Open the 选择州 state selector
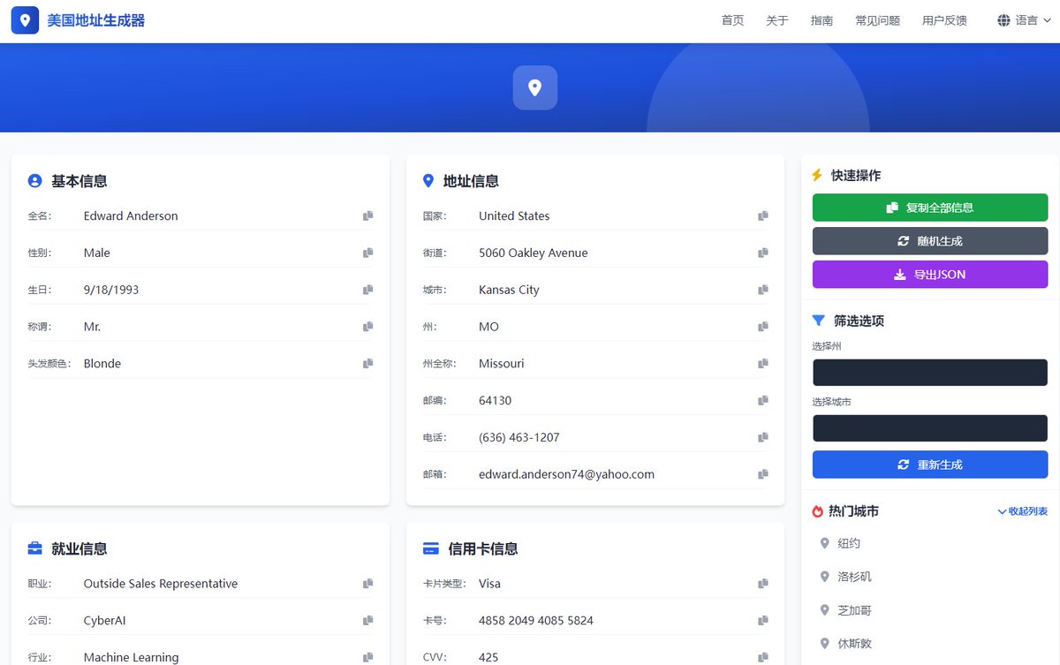Image resolution: width=1060 pixels, height=665 pixels. (930, 373)
